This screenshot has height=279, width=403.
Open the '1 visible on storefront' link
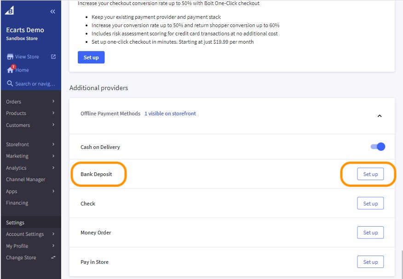click(x=169, y=113)
